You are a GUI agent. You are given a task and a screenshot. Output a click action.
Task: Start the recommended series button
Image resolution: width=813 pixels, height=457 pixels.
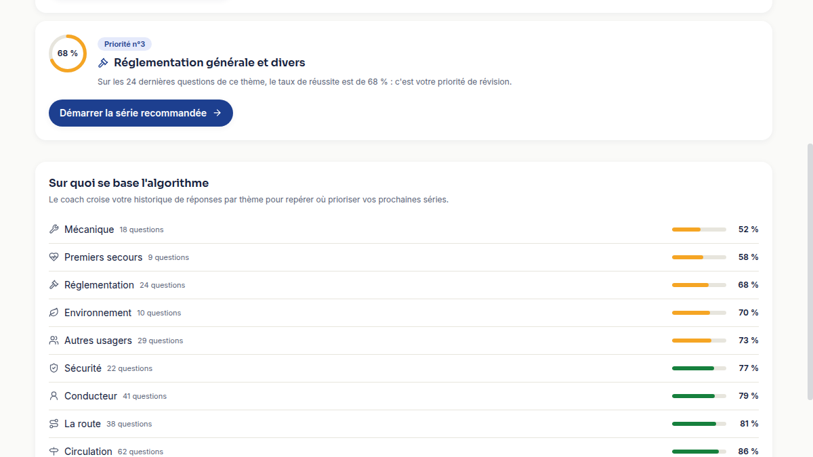click(x=141, y=113)
